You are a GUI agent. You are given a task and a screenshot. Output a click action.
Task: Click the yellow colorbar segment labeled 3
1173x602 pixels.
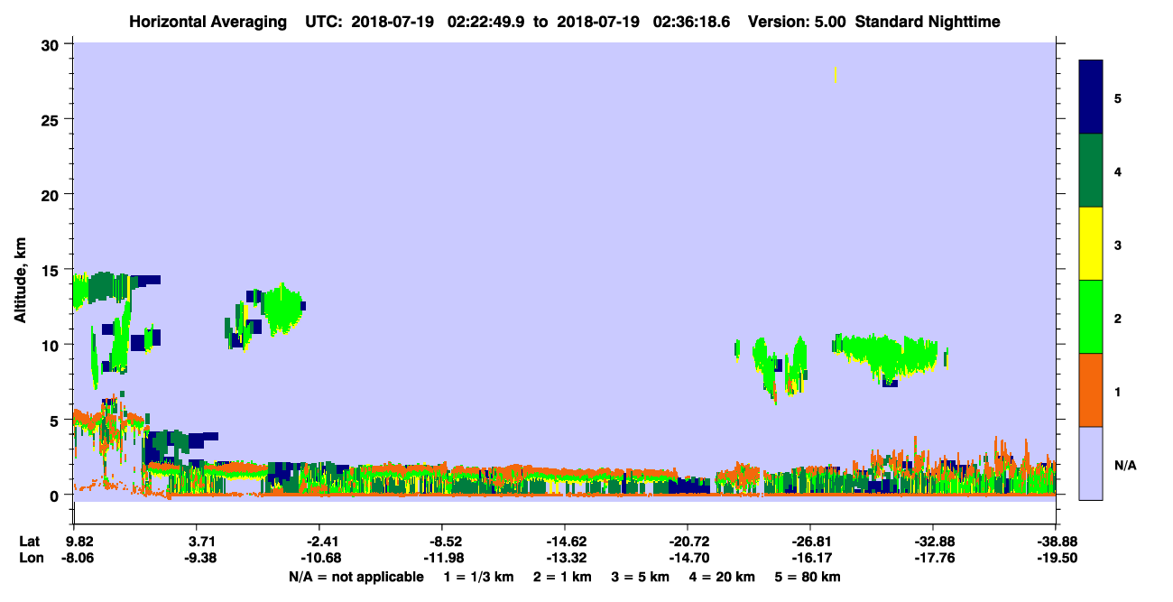coord(1091,244)
